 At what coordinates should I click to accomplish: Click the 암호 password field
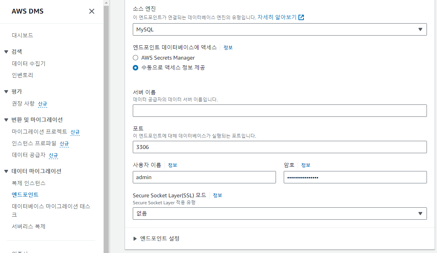pyautogui.click(x=355, y=177)
